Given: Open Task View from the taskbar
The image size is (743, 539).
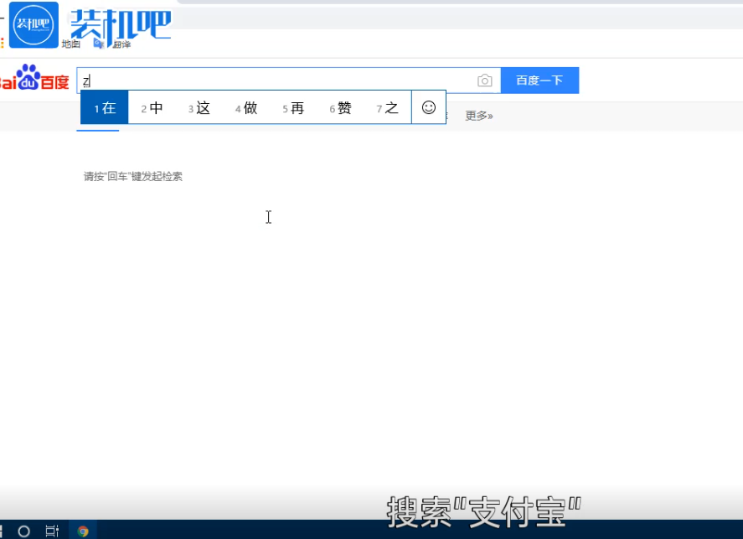Looking at the screenshot, I should pyautogui.click(x=50, y=530).
